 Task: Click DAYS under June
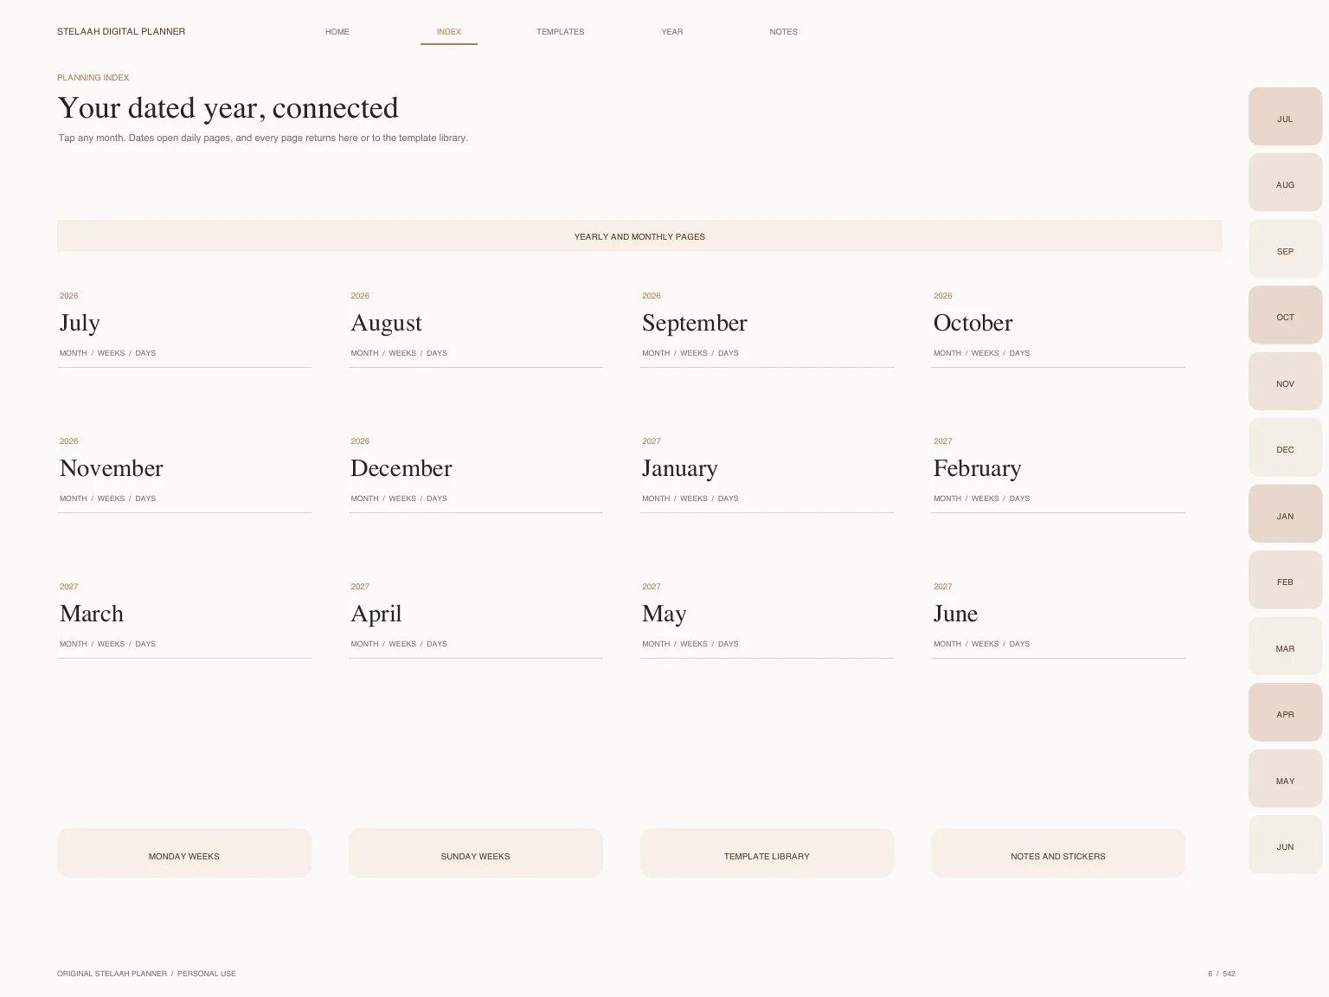1020,644
